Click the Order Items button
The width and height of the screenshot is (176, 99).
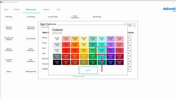click(9, 17)
